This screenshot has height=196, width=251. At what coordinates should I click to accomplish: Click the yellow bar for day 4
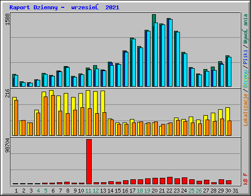36,122
